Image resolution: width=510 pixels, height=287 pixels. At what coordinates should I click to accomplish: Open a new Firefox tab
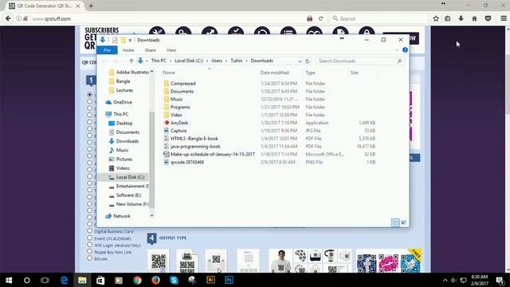91,6
